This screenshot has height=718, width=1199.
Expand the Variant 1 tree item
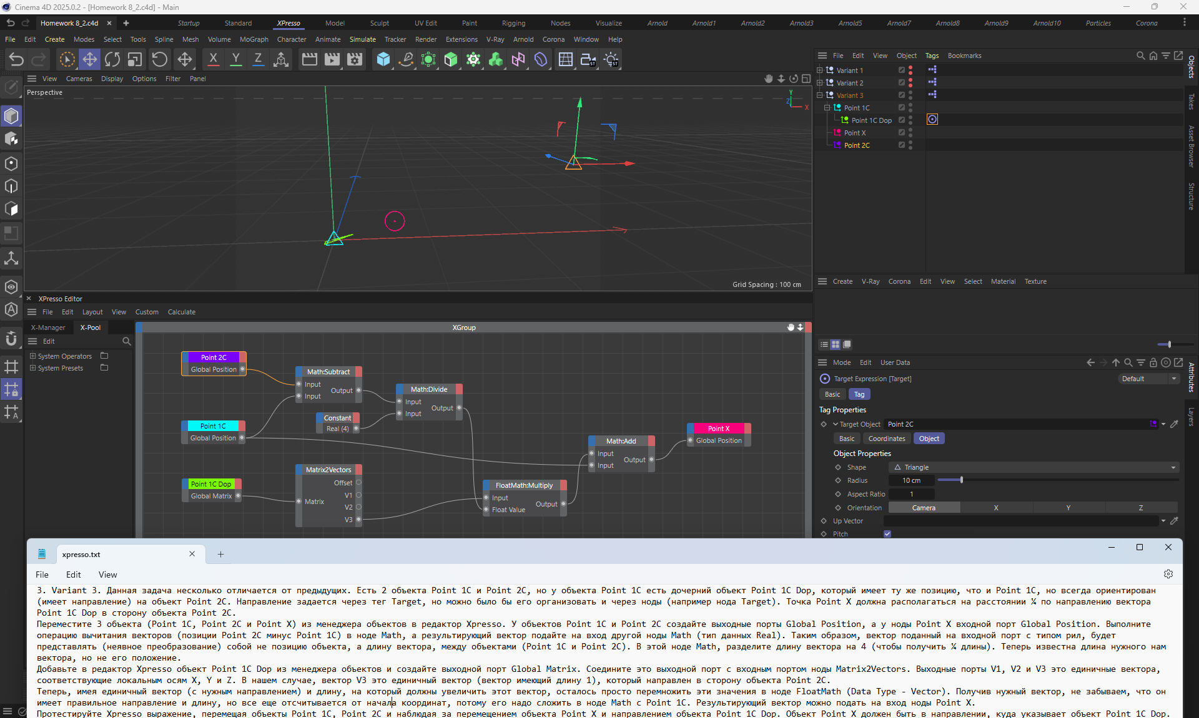click(819, 70)
